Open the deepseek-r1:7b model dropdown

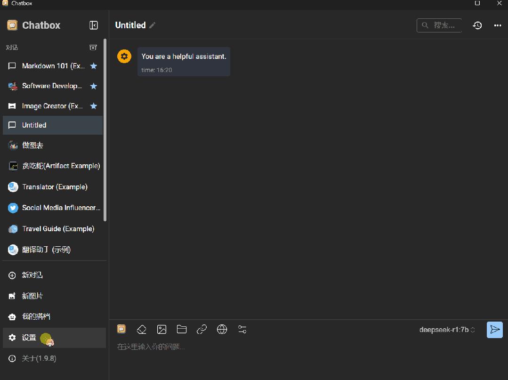[447, 330]
